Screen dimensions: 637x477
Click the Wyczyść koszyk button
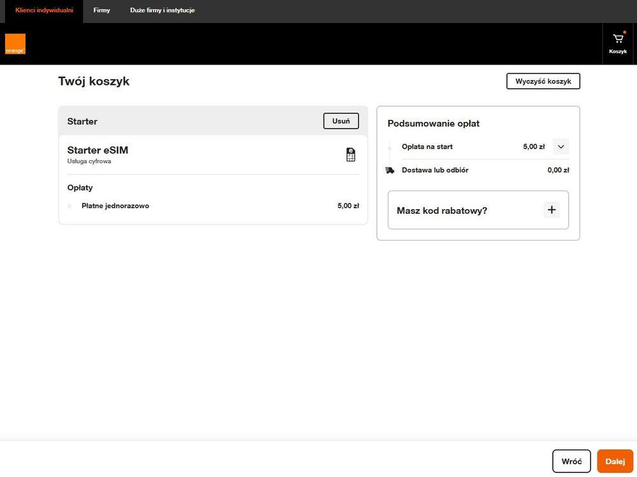[543, 81]
